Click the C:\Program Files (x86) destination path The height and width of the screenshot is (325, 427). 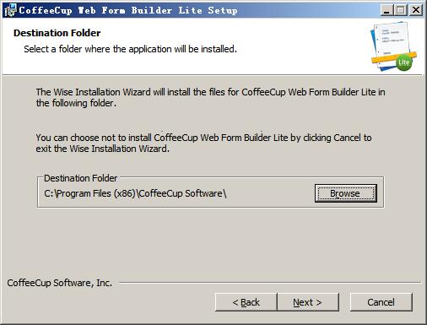click(x=135, y=193)
